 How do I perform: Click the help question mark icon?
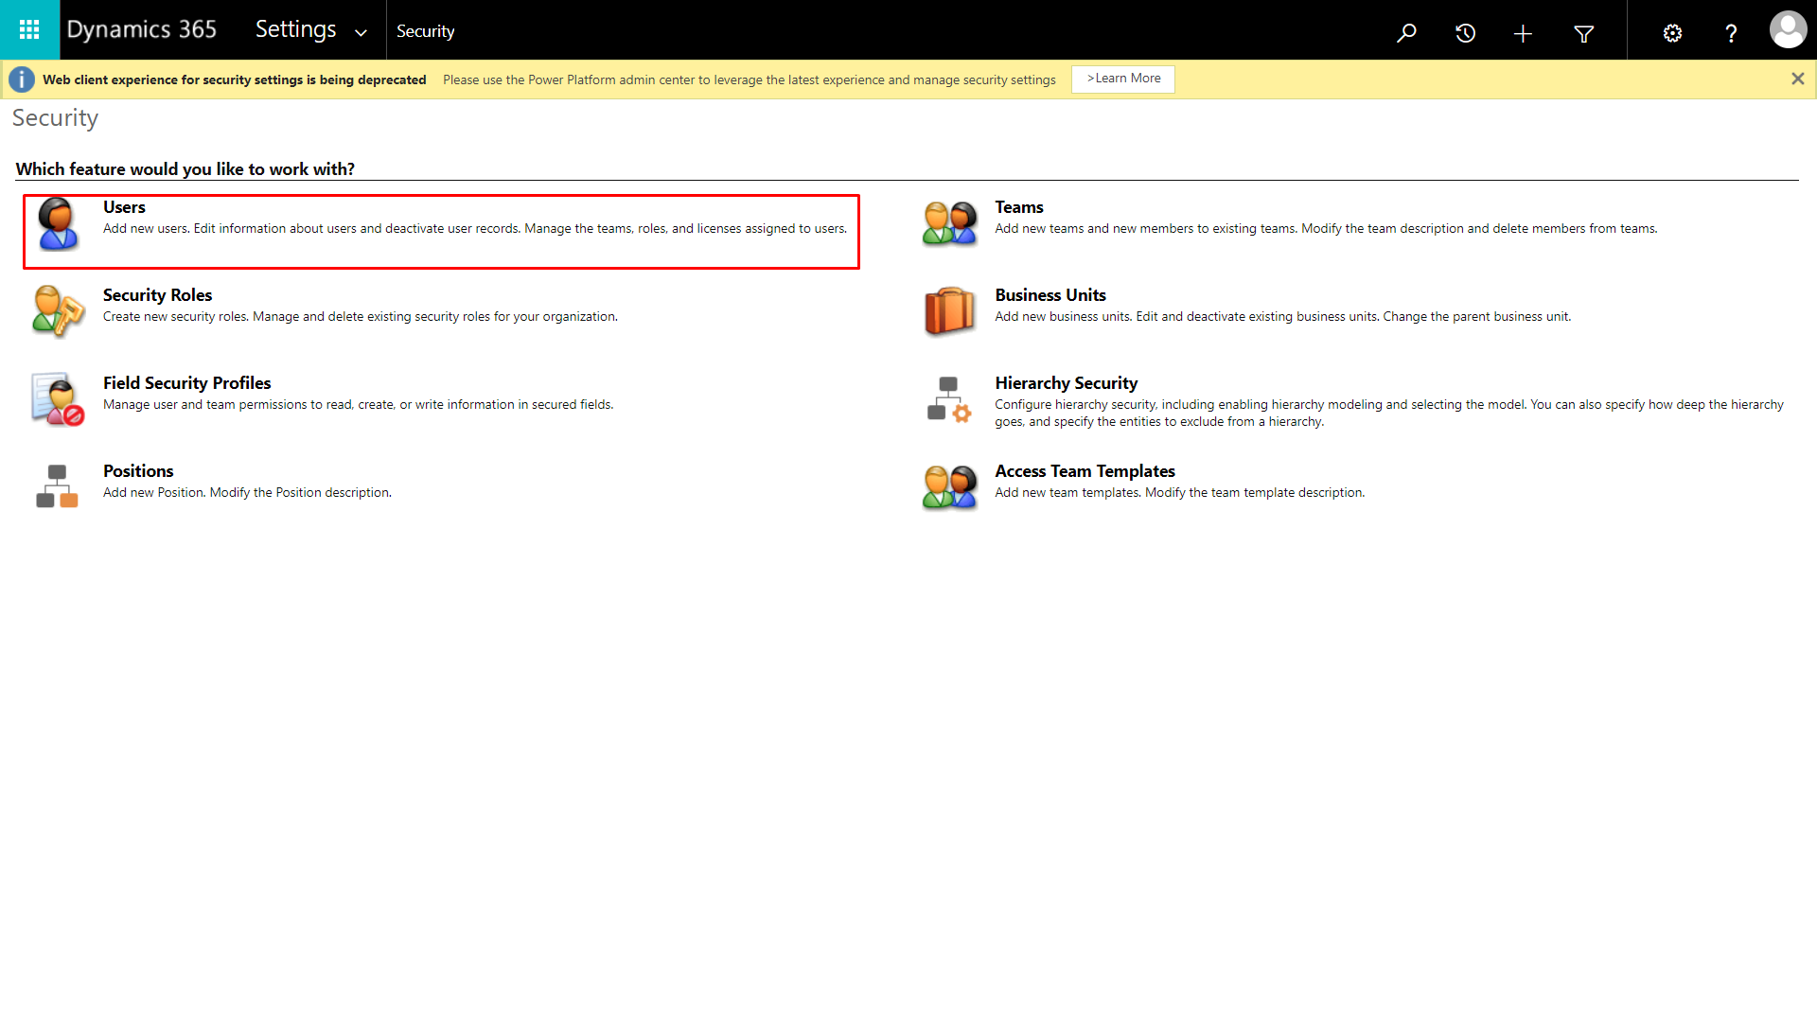[x=1731, y=34]
